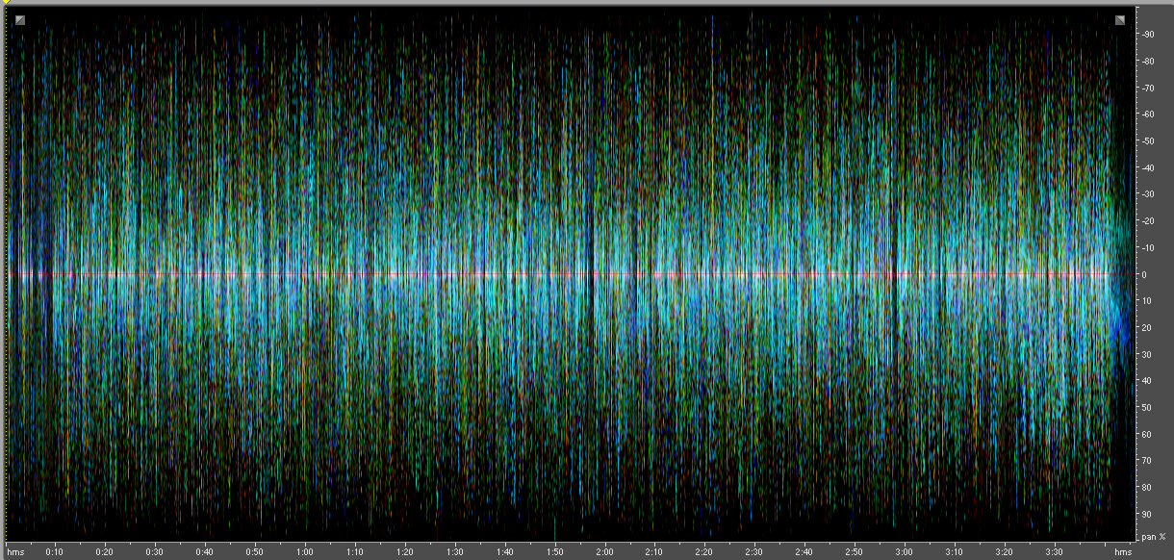Click the "pan %" scale unit label
Image resolution: width=1174 pixels, height=560 pixels.
click(1153, 536)
